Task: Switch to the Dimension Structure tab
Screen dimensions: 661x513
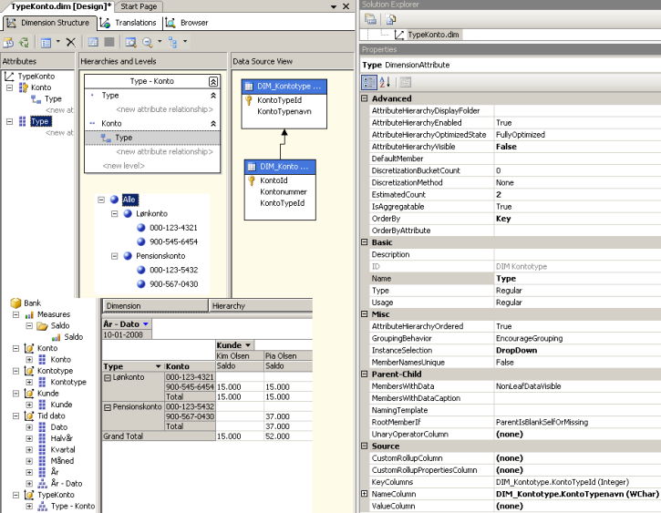Action: [x=49, y=23]
